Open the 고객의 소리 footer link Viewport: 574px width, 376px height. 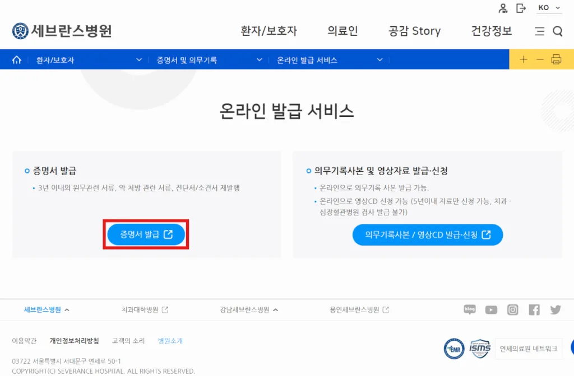click(128, 341)
